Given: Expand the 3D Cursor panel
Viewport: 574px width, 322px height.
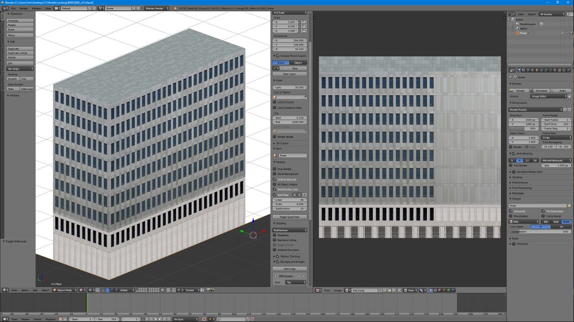Looking at the screenshot, I should tap(282, 143).
